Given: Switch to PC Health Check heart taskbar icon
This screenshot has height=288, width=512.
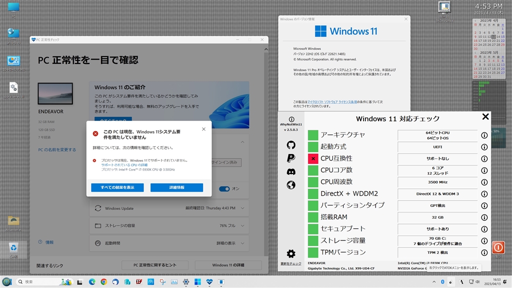Looking at the screenshot, I should (x=209, y=282).
